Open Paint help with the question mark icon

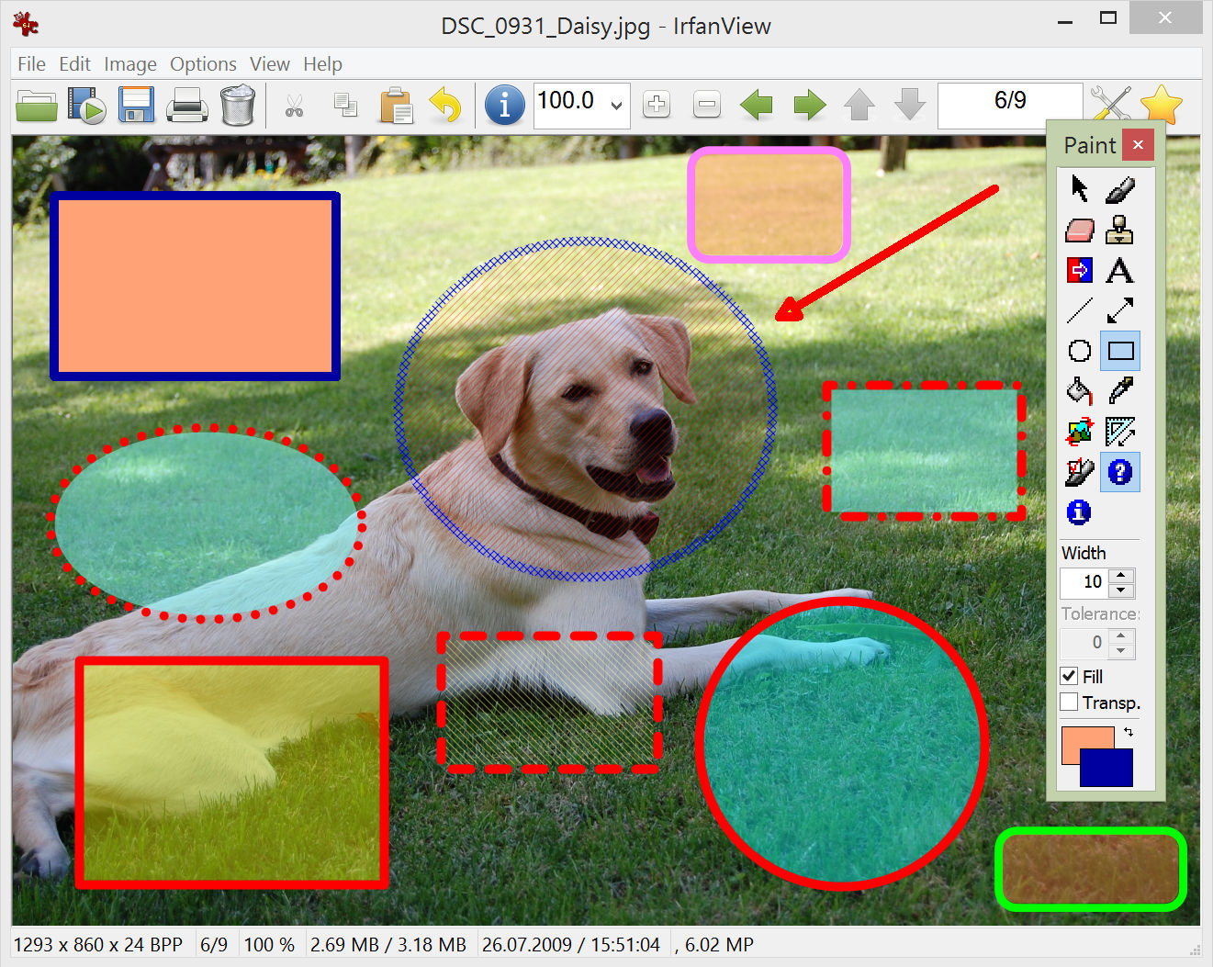1120,472
